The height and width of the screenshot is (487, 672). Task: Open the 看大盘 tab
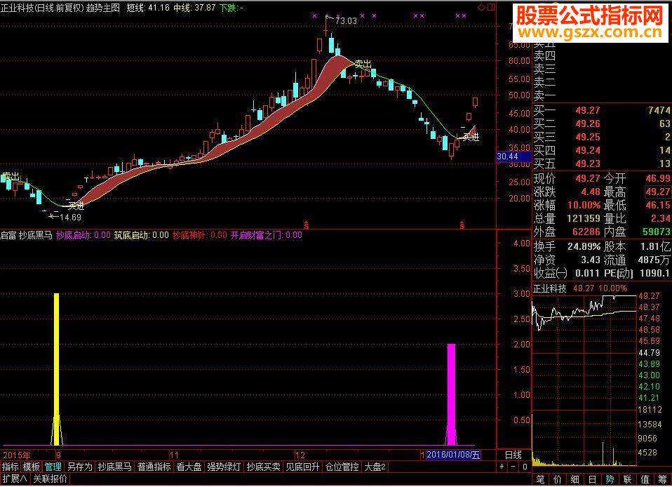pos(189,467)
